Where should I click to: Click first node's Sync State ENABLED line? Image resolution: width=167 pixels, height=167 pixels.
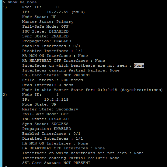(x=45, y=36)
